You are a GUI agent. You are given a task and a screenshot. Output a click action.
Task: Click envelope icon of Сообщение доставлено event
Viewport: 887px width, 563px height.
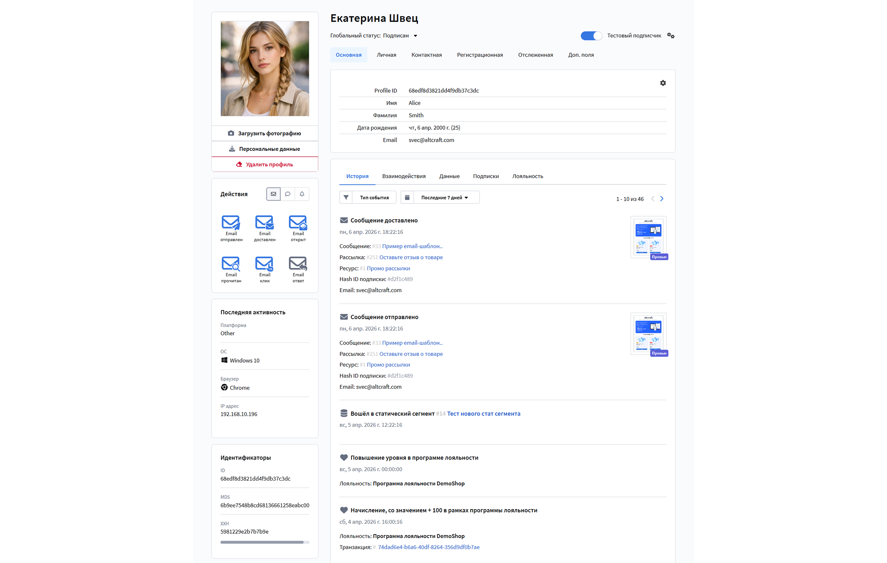(344, 221)
